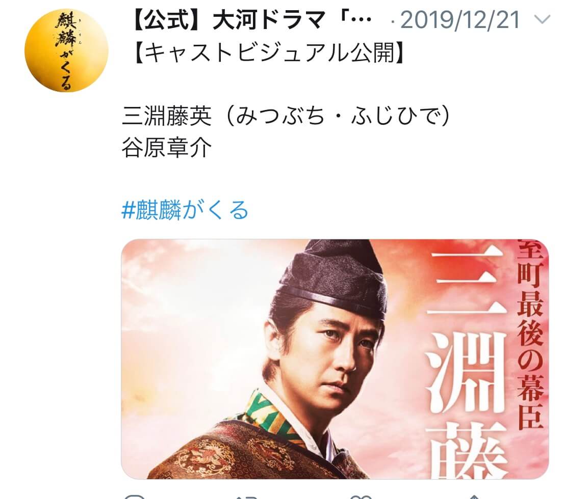Click the 【キャストビジュアル公開】 tweet text line
Viewport: 563px width, 499px height.
click(x=269, y=53)
